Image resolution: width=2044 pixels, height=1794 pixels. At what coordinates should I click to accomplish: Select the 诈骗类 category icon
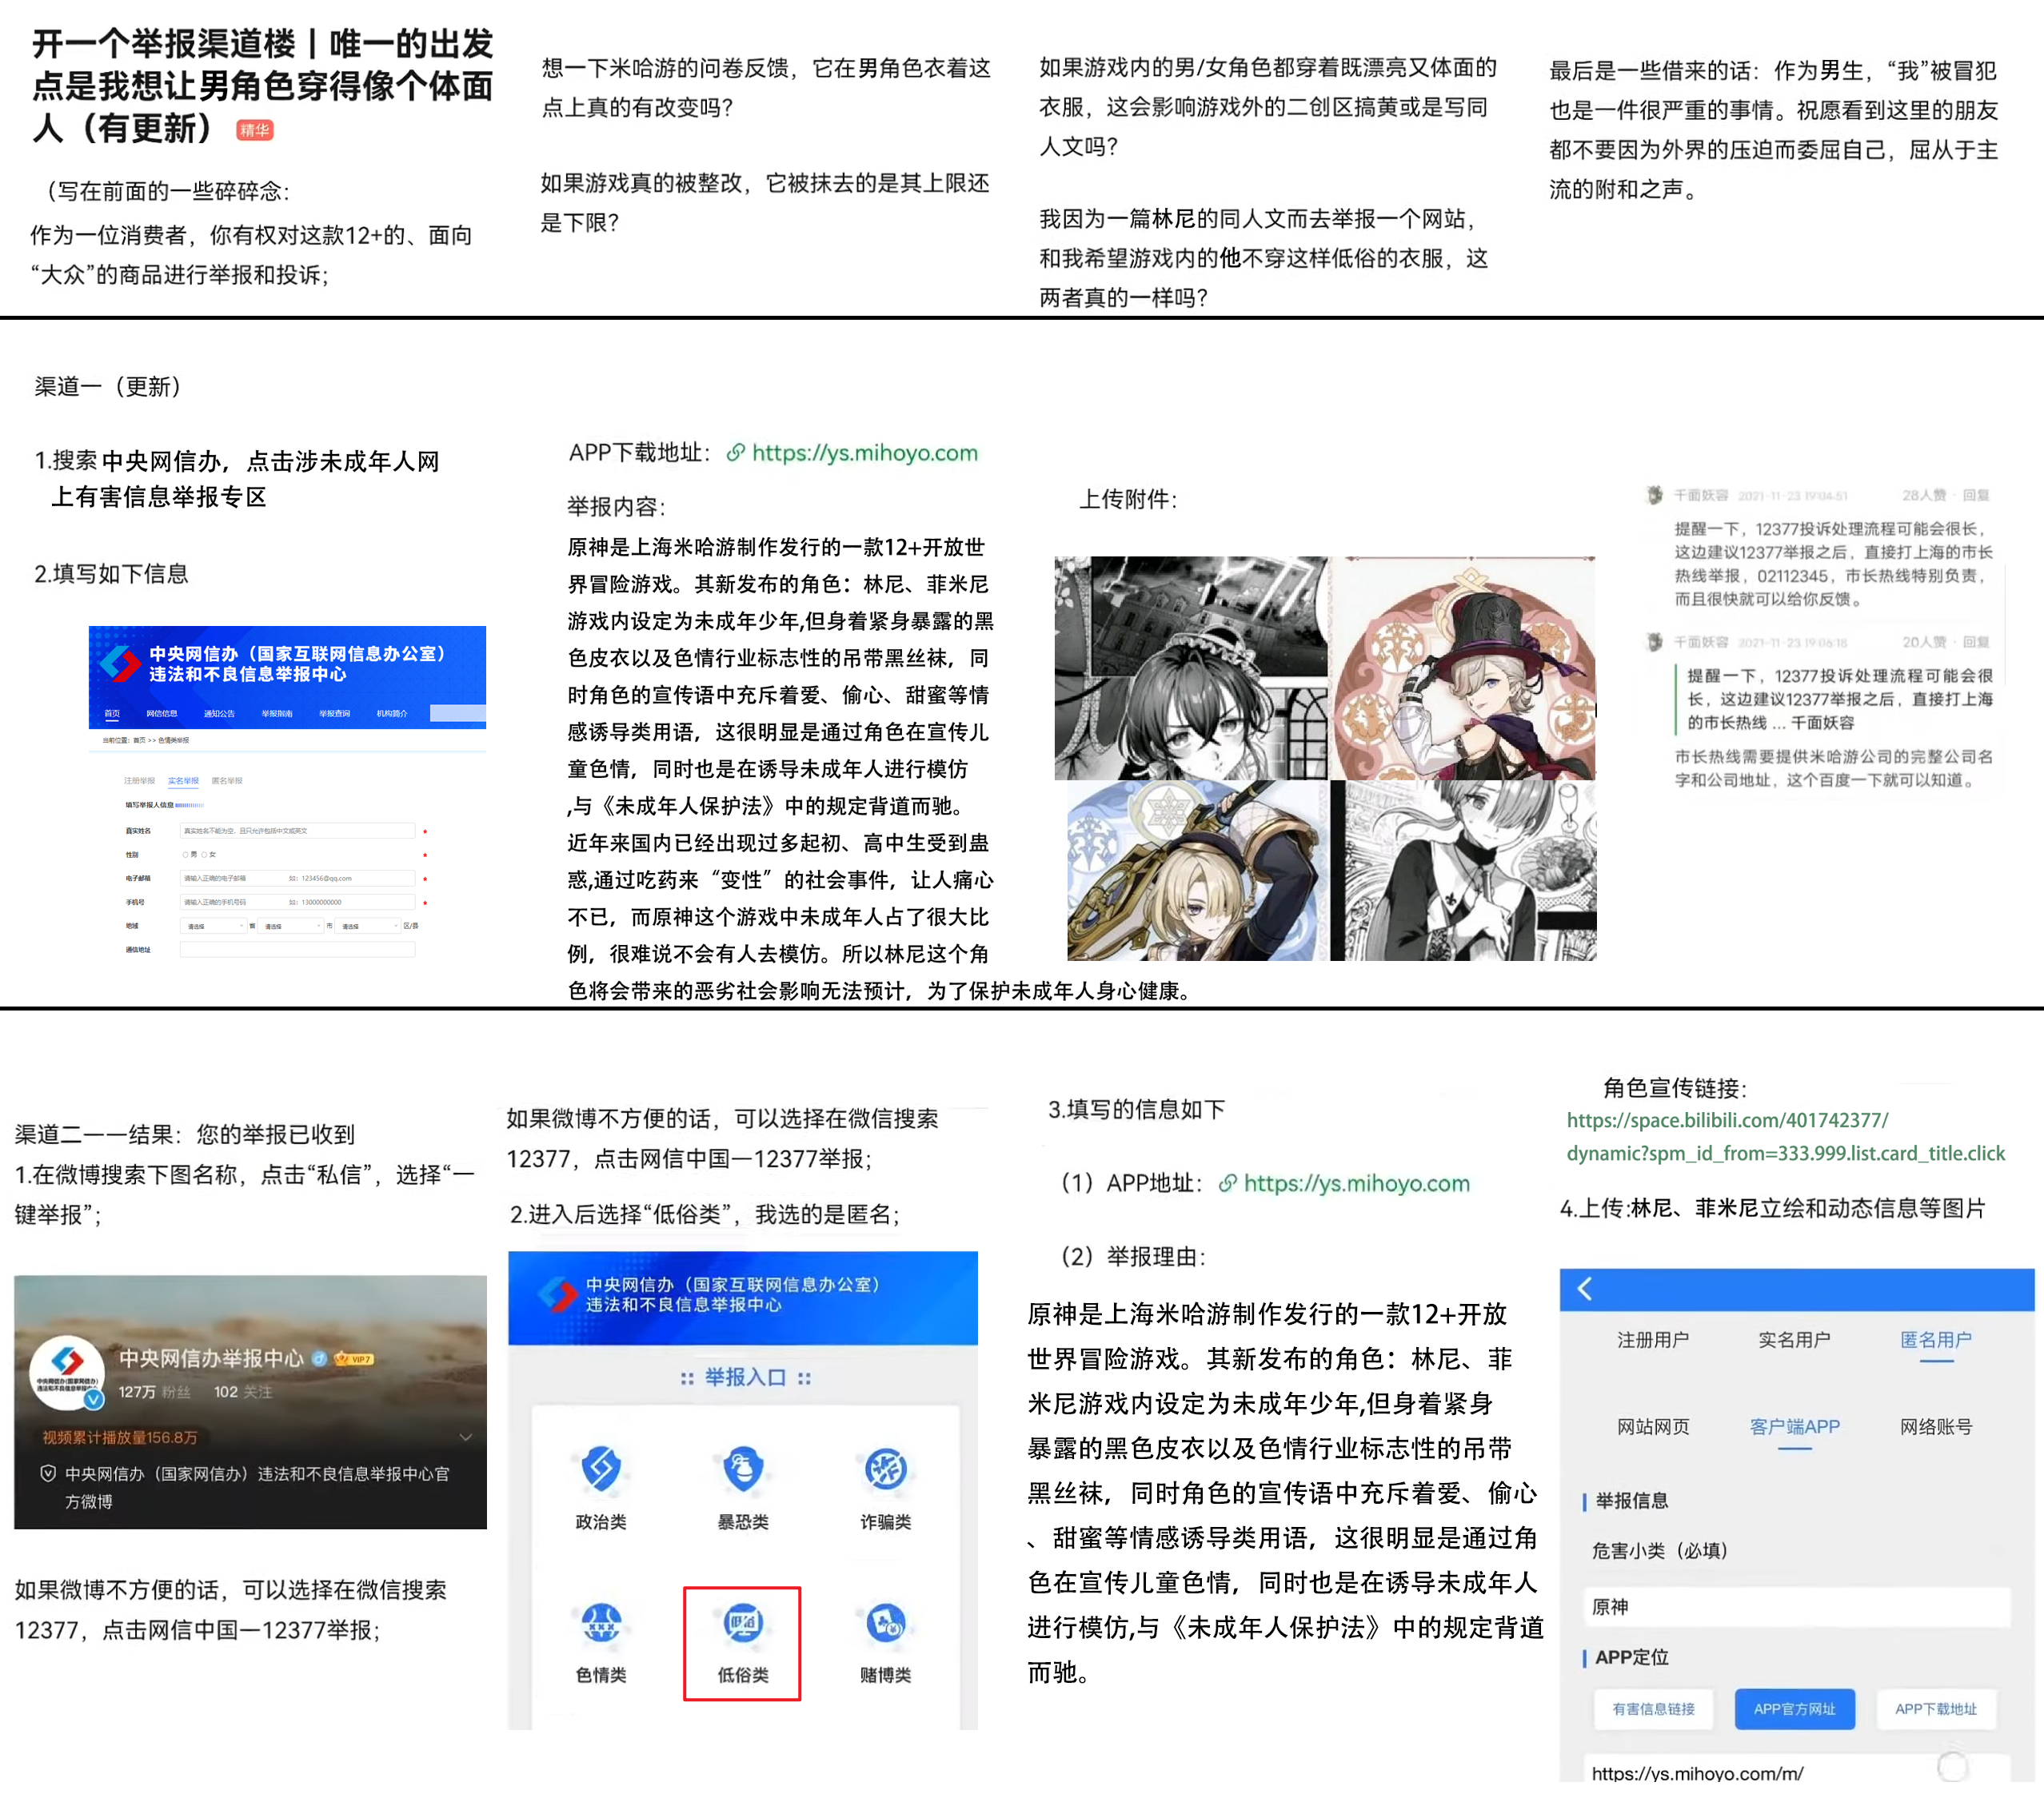pyautogui.click(x=885, y=1470)
